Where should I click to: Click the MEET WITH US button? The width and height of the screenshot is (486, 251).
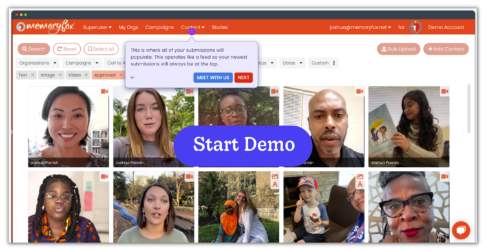click(x=213, y=78)
